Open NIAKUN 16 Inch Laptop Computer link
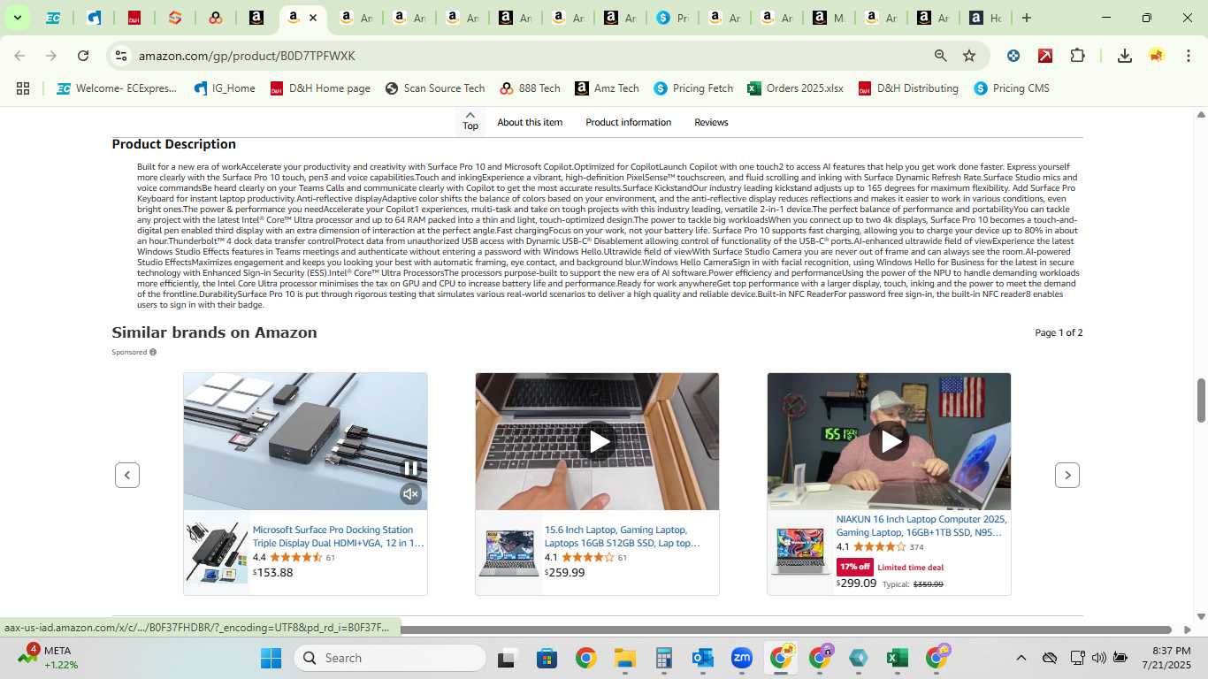The height and width of the screenshot is (679, 1208). tap(921, 526)
